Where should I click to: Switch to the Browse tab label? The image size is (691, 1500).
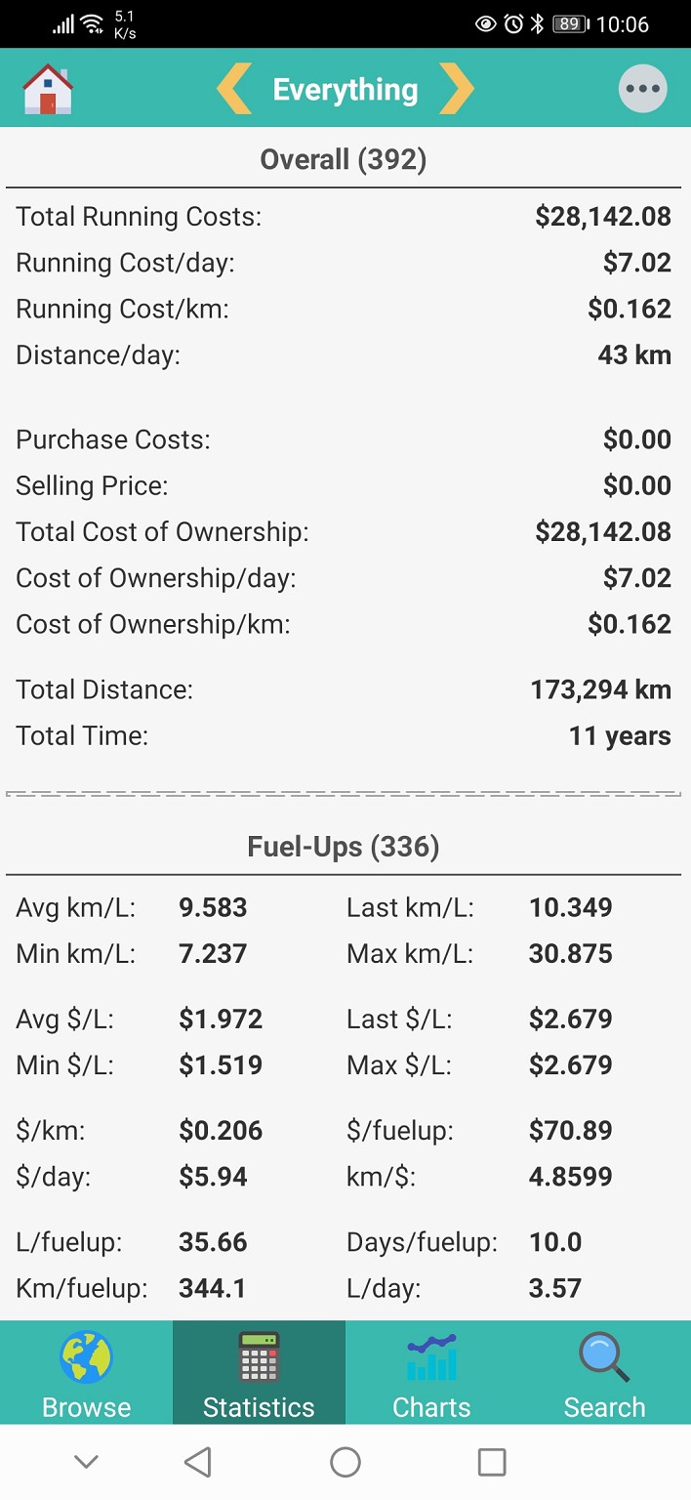click(x=86, y=1407)
